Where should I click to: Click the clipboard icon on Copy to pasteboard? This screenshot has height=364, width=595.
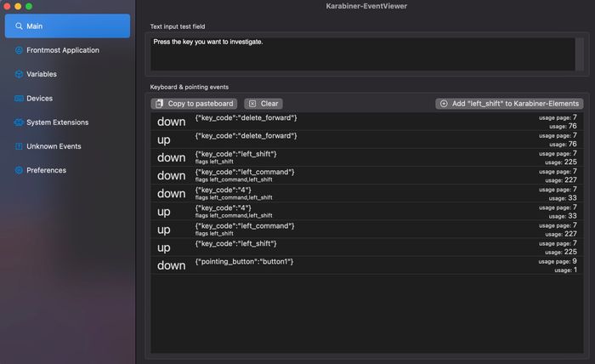(160, 103)
